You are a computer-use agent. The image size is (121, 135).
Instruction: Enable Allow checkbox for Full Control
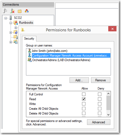coord(84,94)
